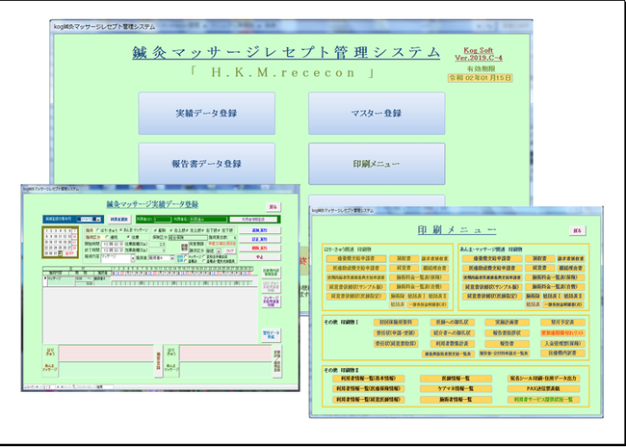Image resolution: width=626 pixels, height=447 pixels.
Task: Click 総括表Ⅰ under はり・きゅう関連
Action: tap(417, 296)
